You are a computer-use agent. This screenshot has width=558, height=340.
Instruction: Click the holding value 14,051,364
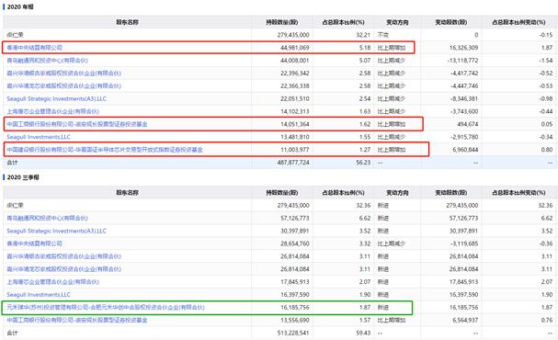click(295, 124)
